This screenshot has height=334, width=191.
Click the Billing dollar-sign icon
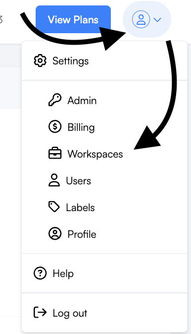click(x=55, y=127)
